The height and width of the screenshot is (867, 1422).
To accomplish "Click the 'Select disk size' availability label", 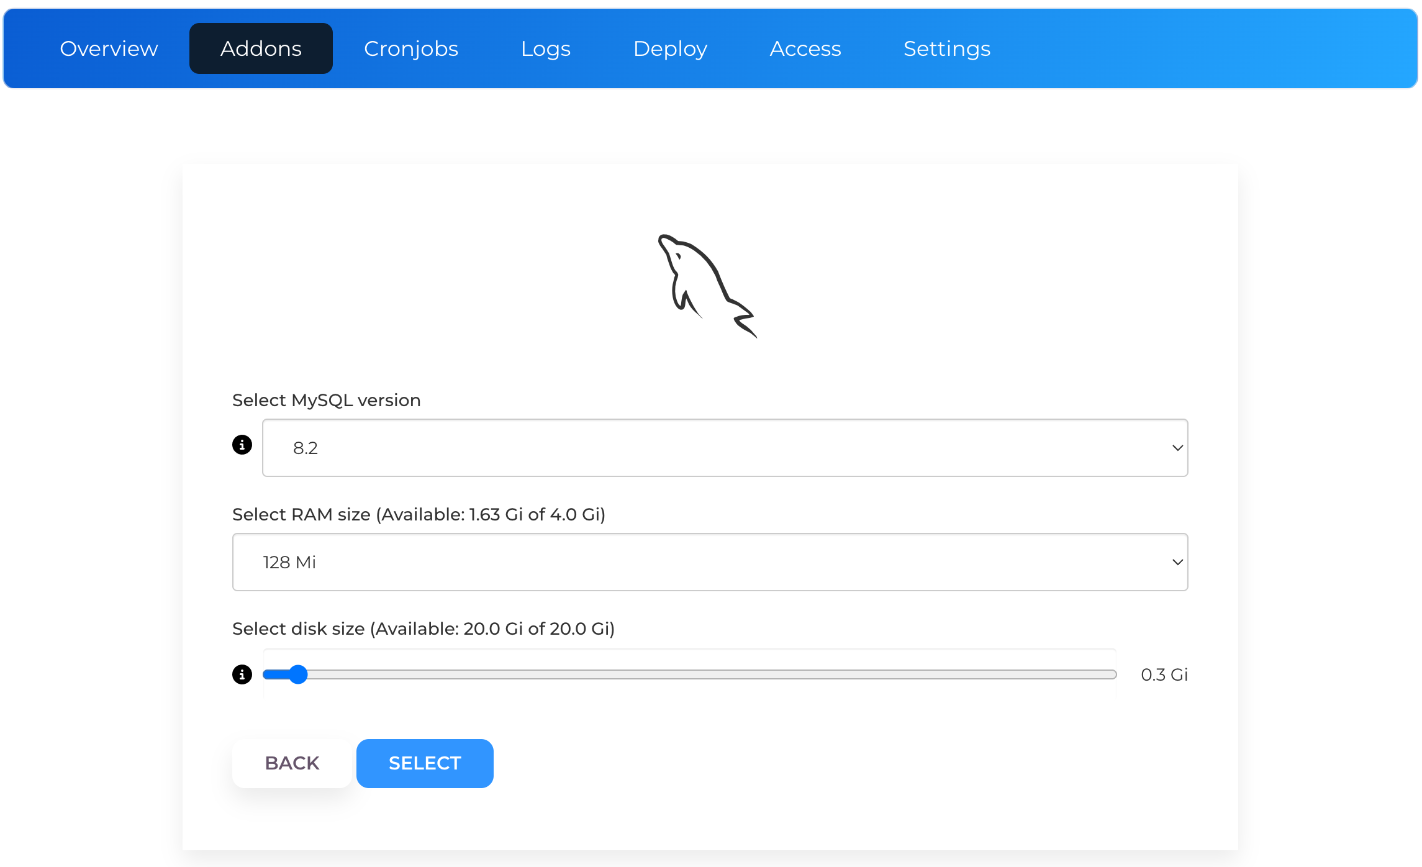I will [423, 629].
